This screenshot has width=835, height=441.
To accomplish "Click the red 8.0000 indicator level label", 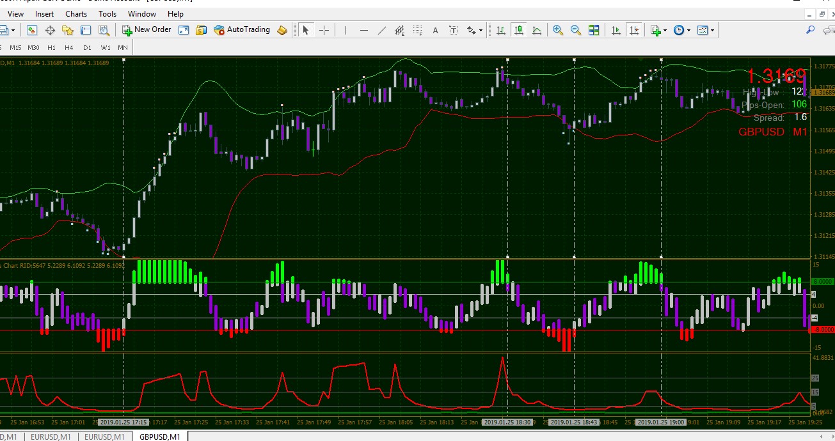I will point(822,330).
